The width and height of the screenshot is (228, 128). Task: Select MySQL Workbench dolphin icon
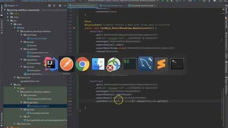146,64
